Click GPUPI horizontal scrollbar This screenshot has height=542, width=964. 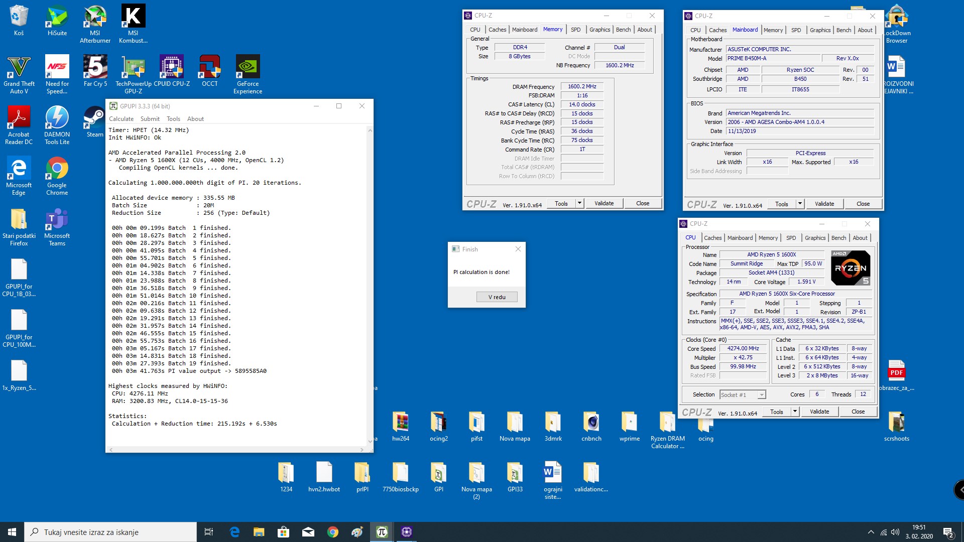236,450
